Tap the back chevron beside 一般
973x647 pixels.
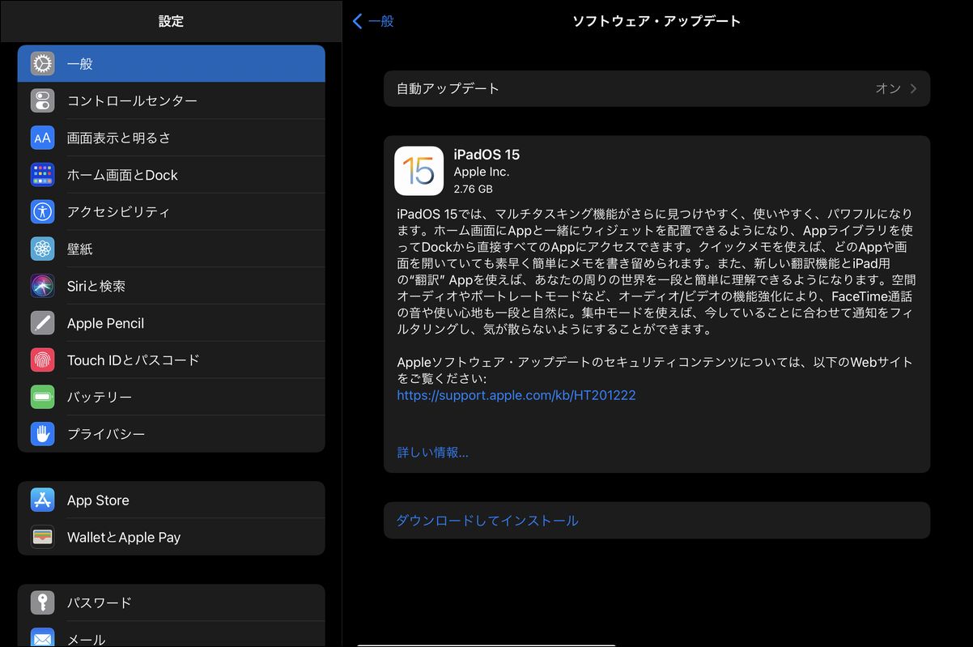click(358, 21)
